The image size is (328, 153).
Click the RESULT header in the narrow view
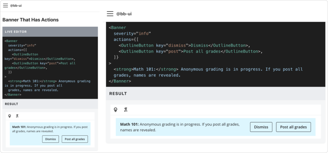pyautogui.click(x=12, y=104)
